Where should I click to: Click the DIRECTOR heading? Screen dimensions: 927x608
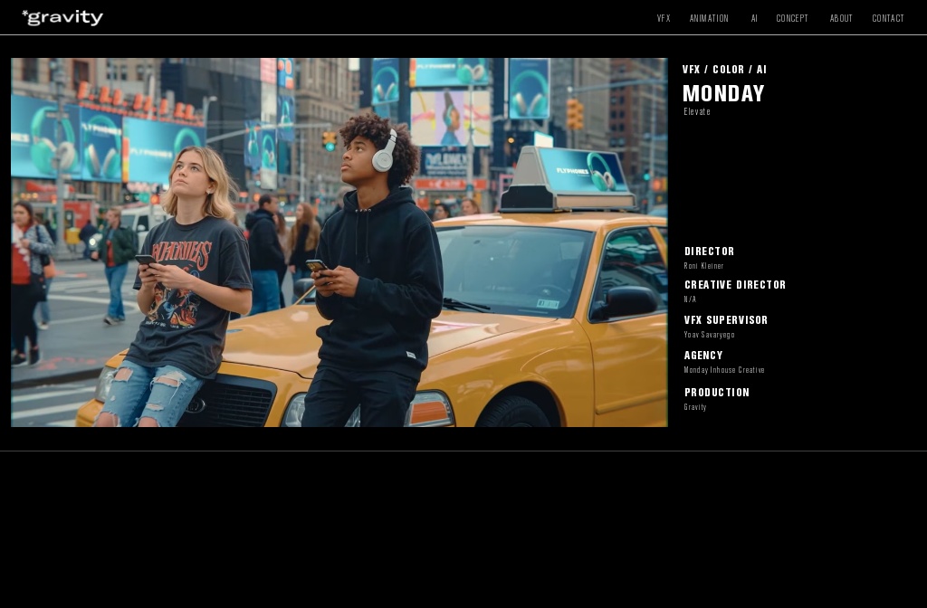click(x=710, y=252)
